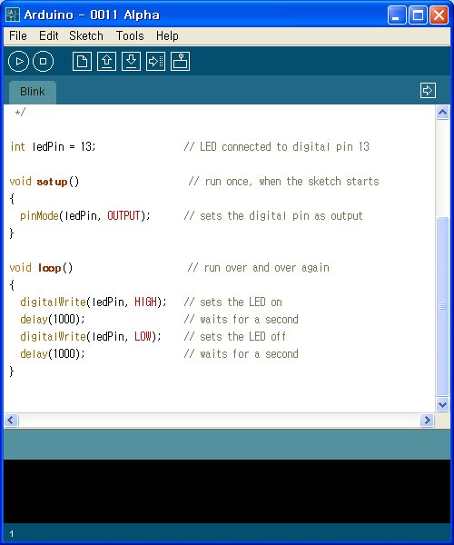Click the Verify/Compile play button
Viewport: 454px width, 545px height.
pyautogui.click(x=18, y=61)
